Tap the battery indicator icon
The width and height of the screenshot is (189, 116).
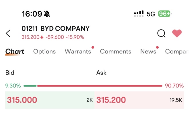(164, 13)
